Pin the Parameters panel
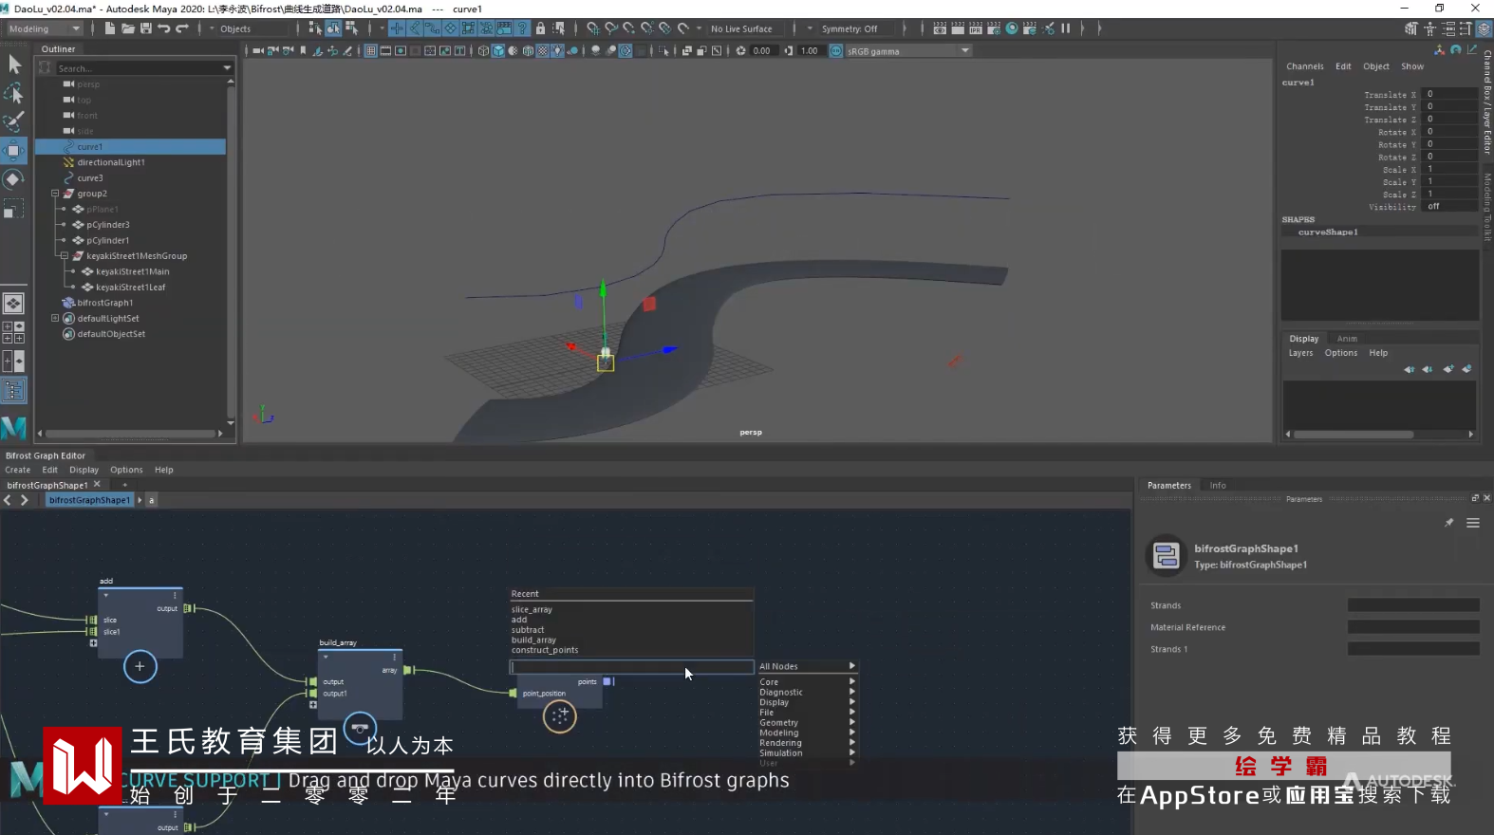 (x=1449, y=523)
